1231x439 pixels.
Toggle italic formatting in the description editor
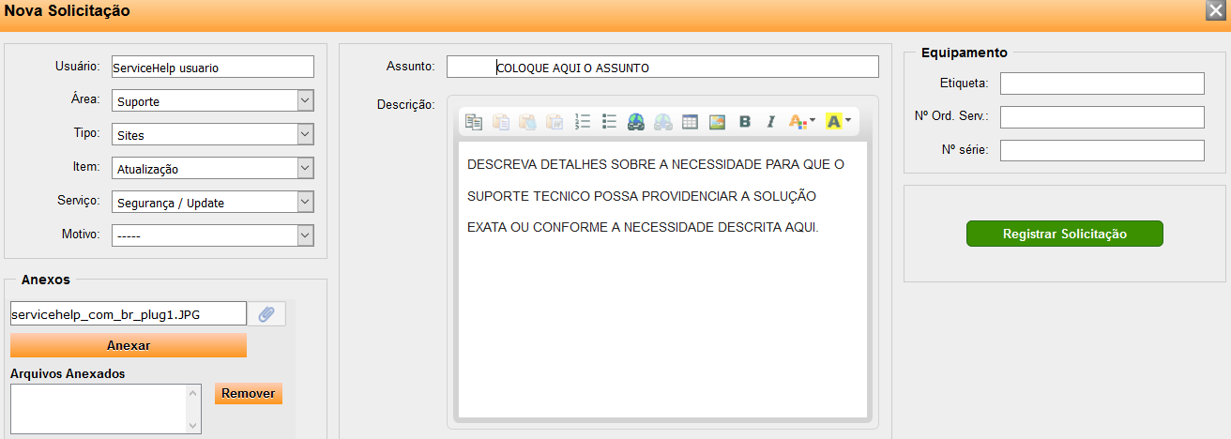[x=770, y=121]
